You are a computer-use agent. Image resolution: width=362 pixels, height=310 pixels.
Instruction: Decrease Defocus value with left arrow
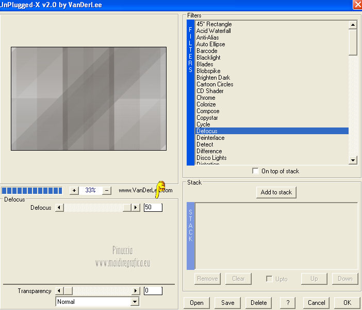pos(59,208)
